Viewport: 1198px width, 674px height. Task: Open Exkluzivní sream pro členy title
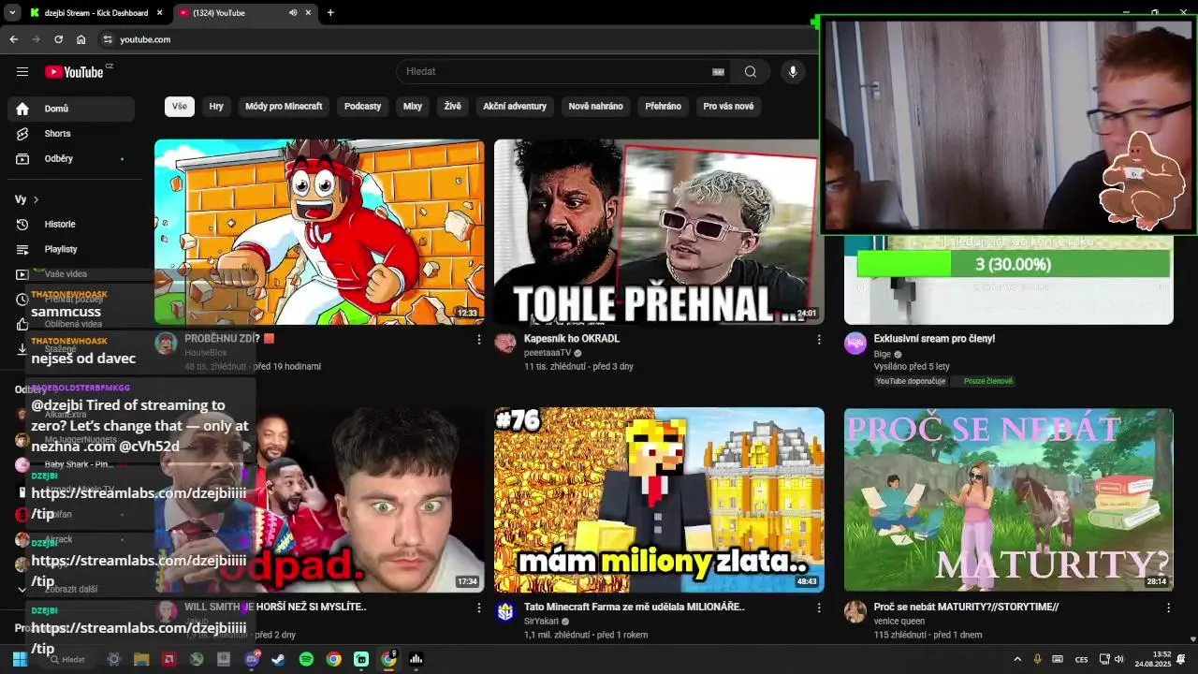934,339
